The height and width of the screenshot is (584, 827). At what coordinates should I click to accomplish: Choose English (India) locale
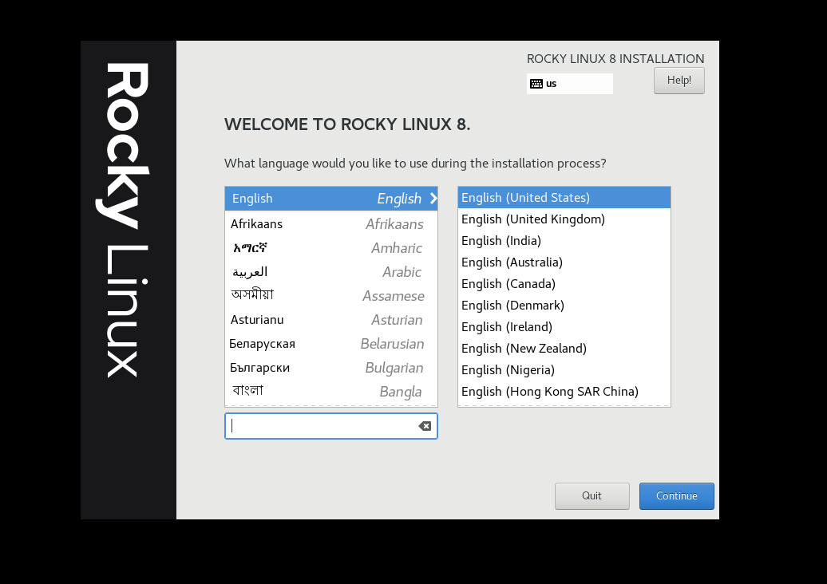(x=564, y=241)
